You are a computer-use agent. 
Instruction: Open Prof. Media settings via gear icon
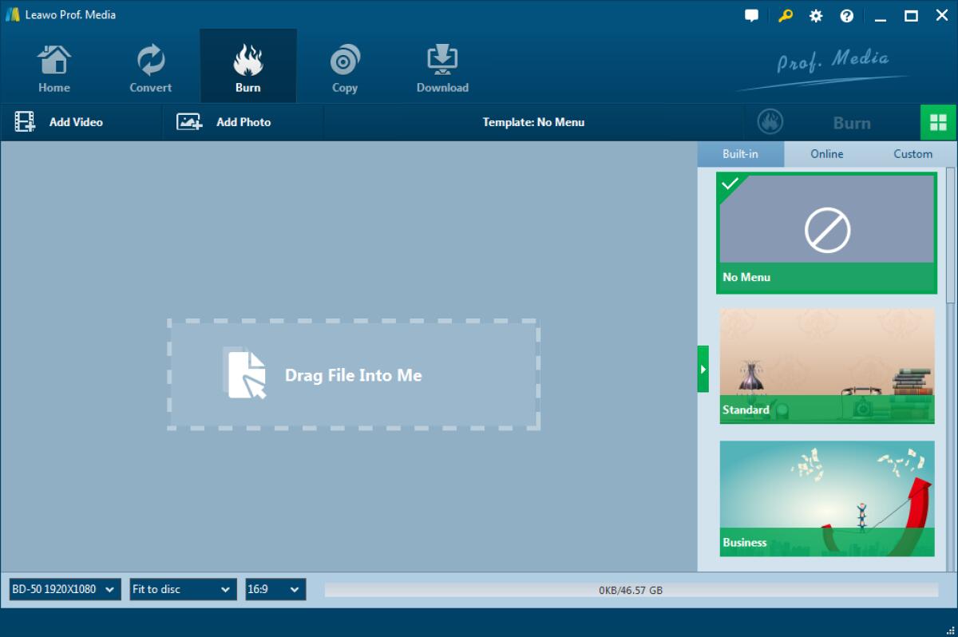815,15
